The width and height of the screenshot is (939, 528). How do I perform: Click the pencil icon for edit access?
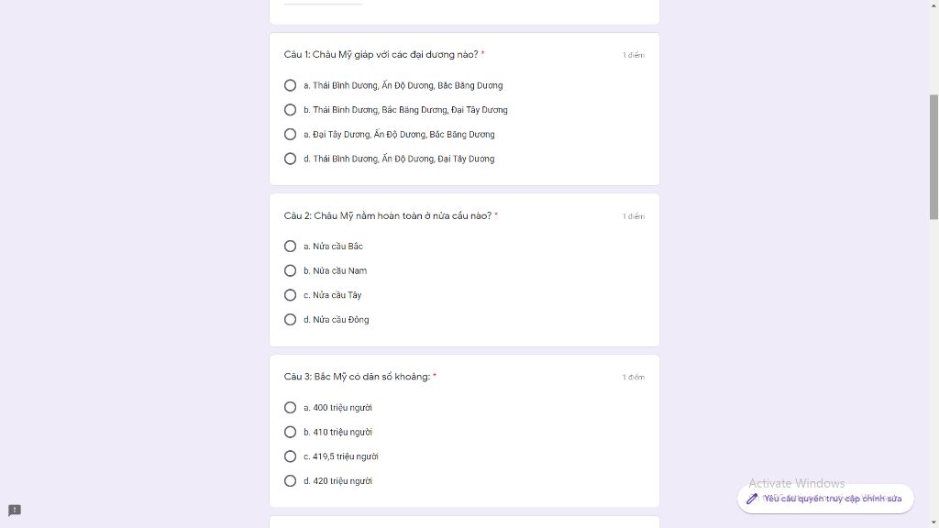pos(752,499)
